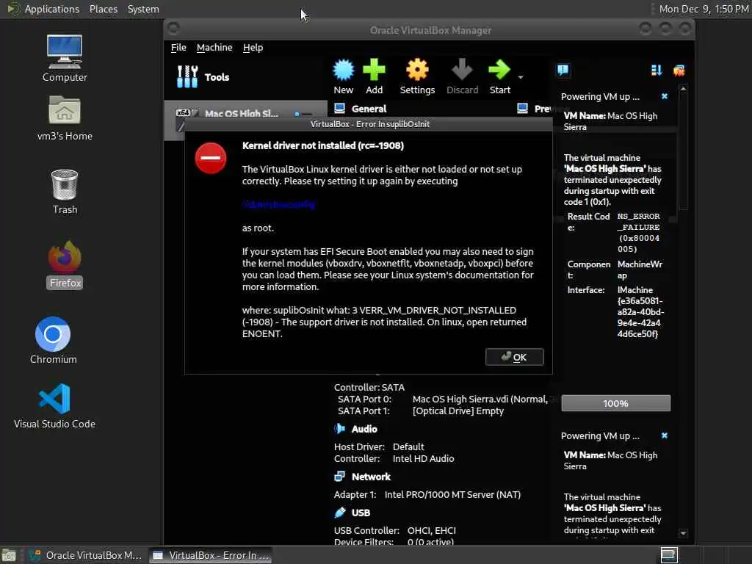Open the Computer desktop icon
The height and width of the screenshot is (564, 752).
pyautogui.click(x=65, y=58)
